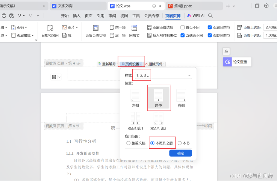277x181 pixels.
Task: Open a new tab with the plus icon
Action: point(228,6)
